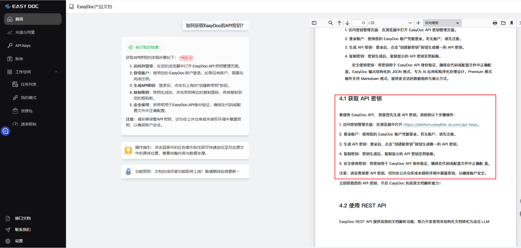Go to next PDF page
Viewport: 521px width, 248px height.
(347, 23)
